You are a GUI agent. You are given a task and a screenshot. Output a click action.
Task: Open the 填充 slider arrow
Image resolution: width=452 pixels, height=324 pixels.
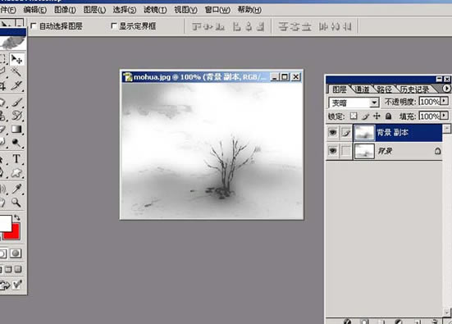[445, 116]
